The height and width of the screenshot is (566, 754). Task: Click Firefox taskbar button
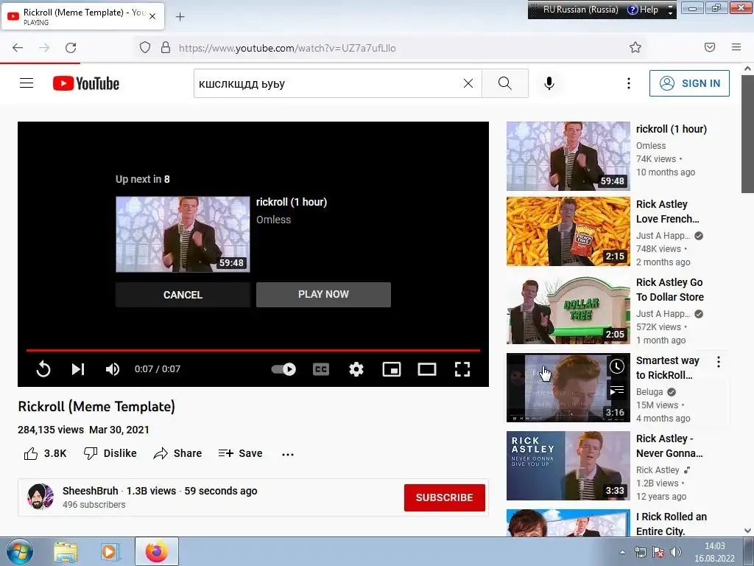[x=157, y=551]
